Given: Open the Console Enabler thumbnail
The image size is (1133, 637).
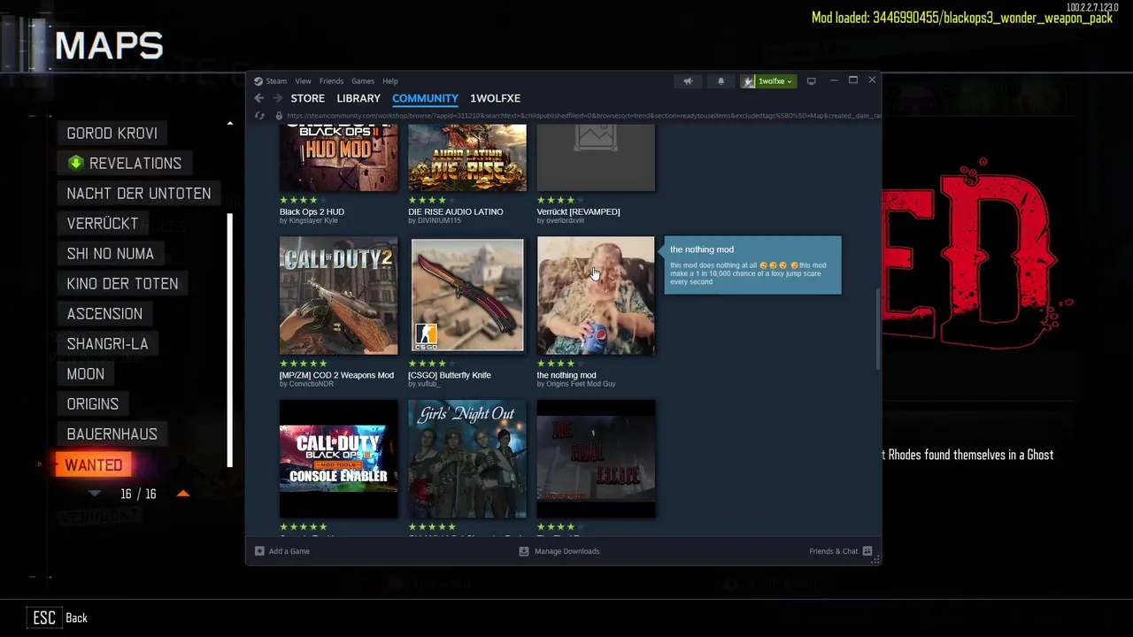Looking at the screenshot, I should (339, 459).
